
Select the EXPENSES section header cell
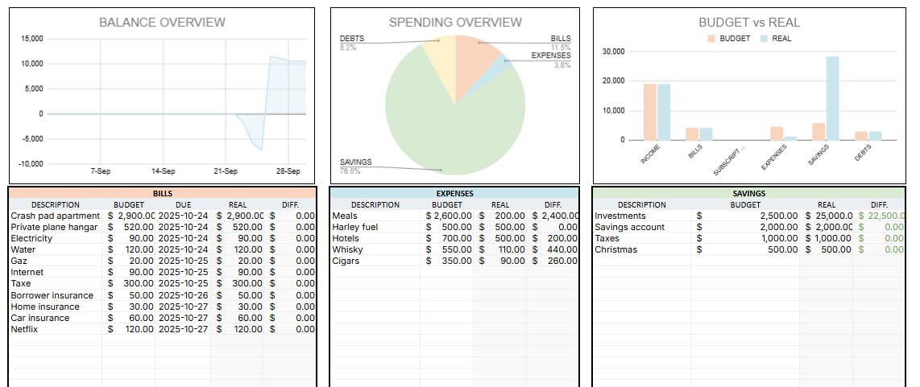[x=454, y=194]
